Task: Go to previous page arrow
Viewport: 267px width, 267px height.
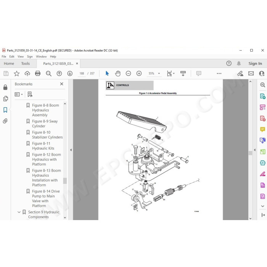Action: pos(59,73)
